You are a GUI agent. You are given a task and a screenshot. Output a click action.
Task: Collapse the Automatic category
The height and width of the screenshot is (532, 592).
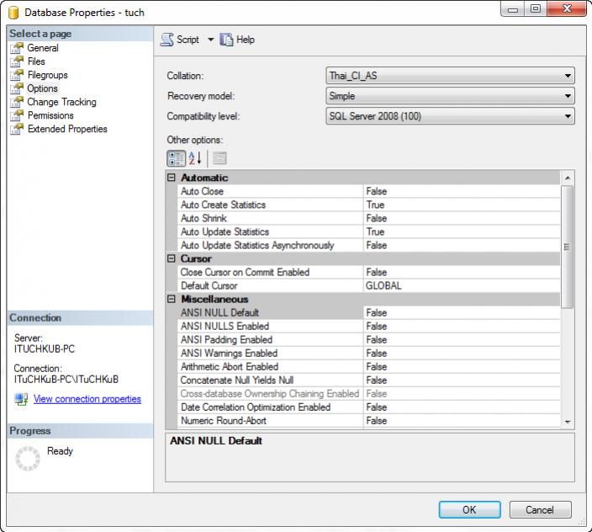pos(172,178)
